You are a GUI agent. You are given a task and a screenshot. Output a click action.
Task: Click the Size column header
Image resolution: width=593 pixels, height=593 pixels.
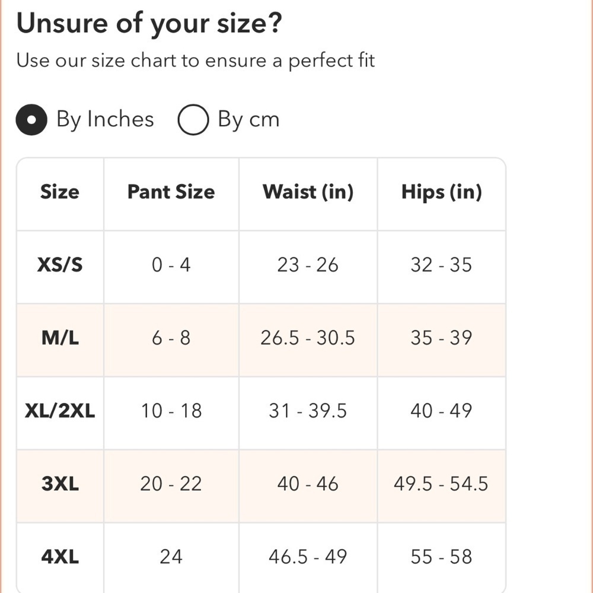[59, 192]
